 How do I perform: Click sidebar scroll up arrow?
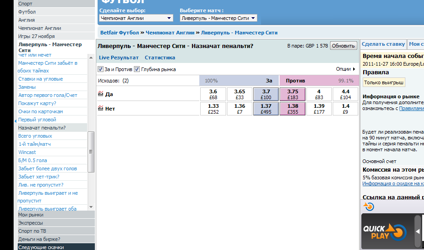91,58
